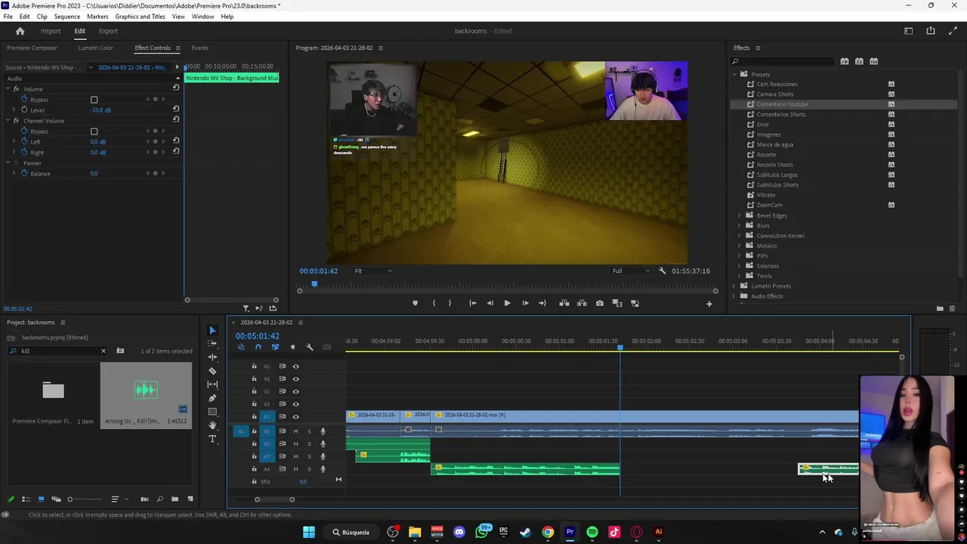Select the Type tool
Image resolution: width=967 pixels, height=544 pixels.
[x=212, y=439]
